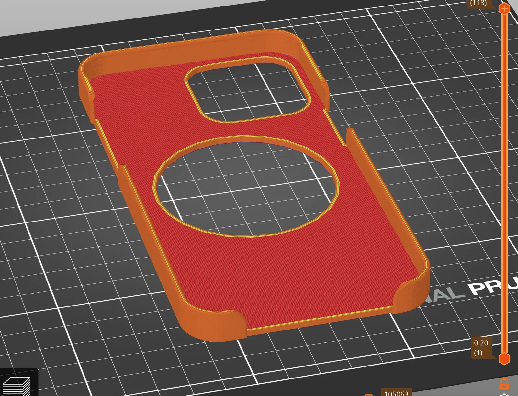Click the orange bottom-left corner wall of the case

[x=207, y=324]
